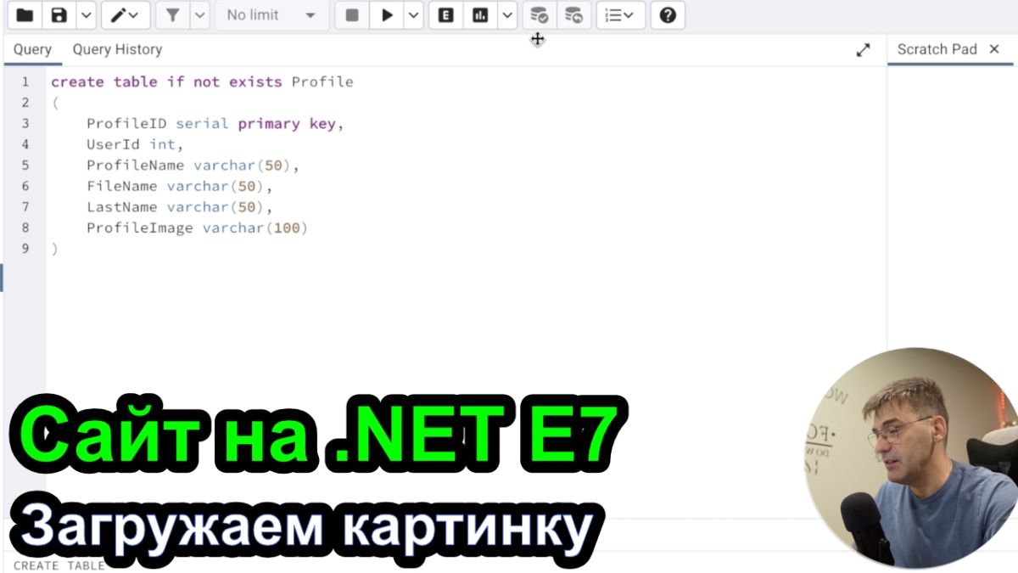Click 'ProfileID' in line 3
Viewport: 1018px width, 573px height.
click(126, 124)
